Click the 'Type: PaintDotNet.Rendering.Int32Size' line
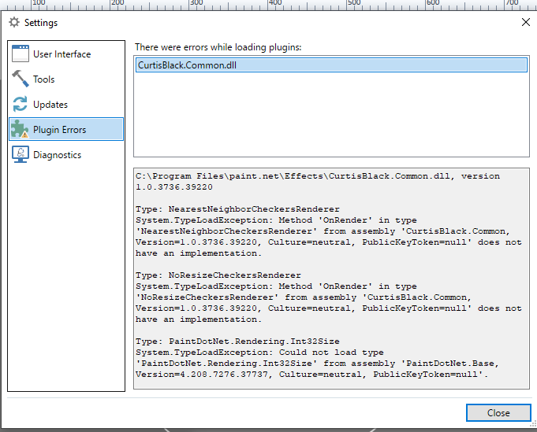Viewport: 537px width, 432px height. (x=237, y=341)
